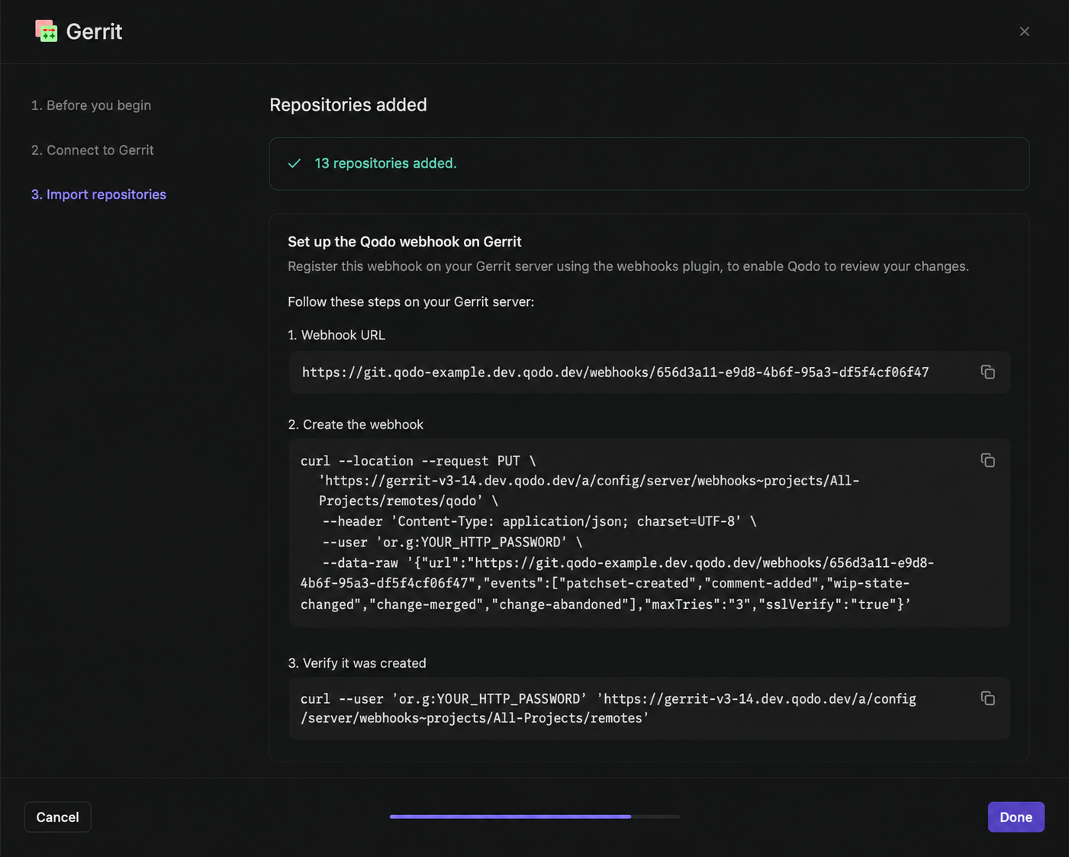Click the Cancel button
The height and width of the screenshot is (857, 1069).
pyautogui.click(x=57, y=817)
